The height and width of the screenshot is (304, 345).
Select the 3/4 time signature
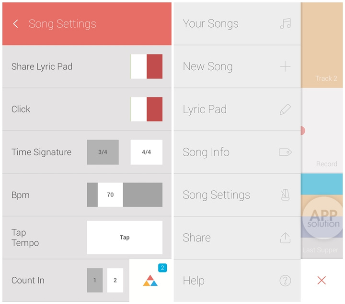pyautogui.click(x=103, y=152)
